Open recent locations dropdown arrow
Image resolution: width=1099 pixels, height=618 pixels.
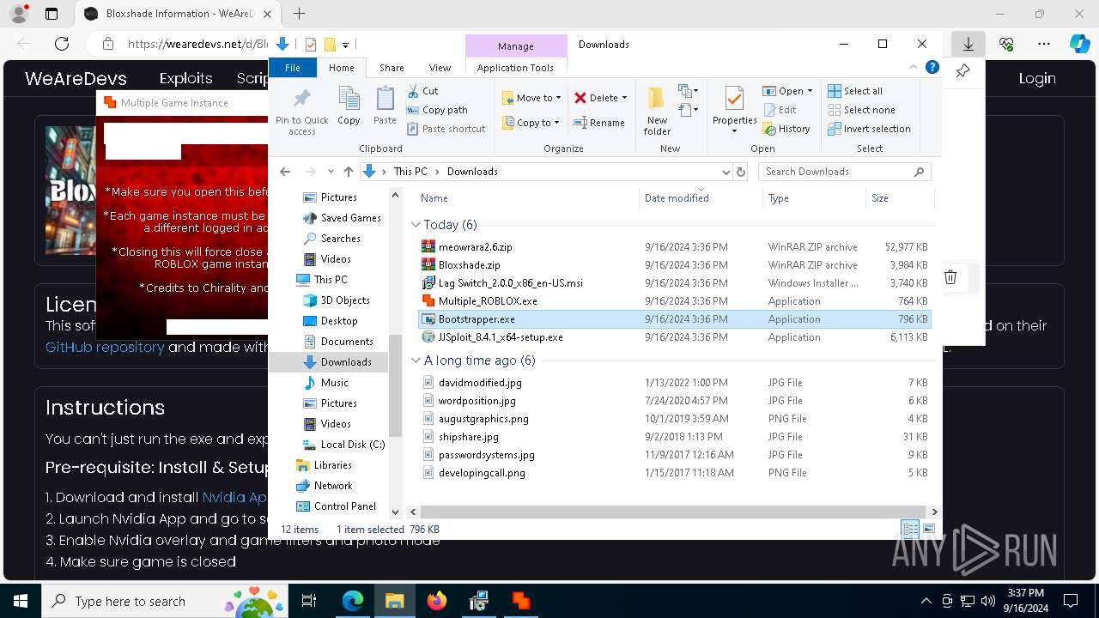pos(330,172)
